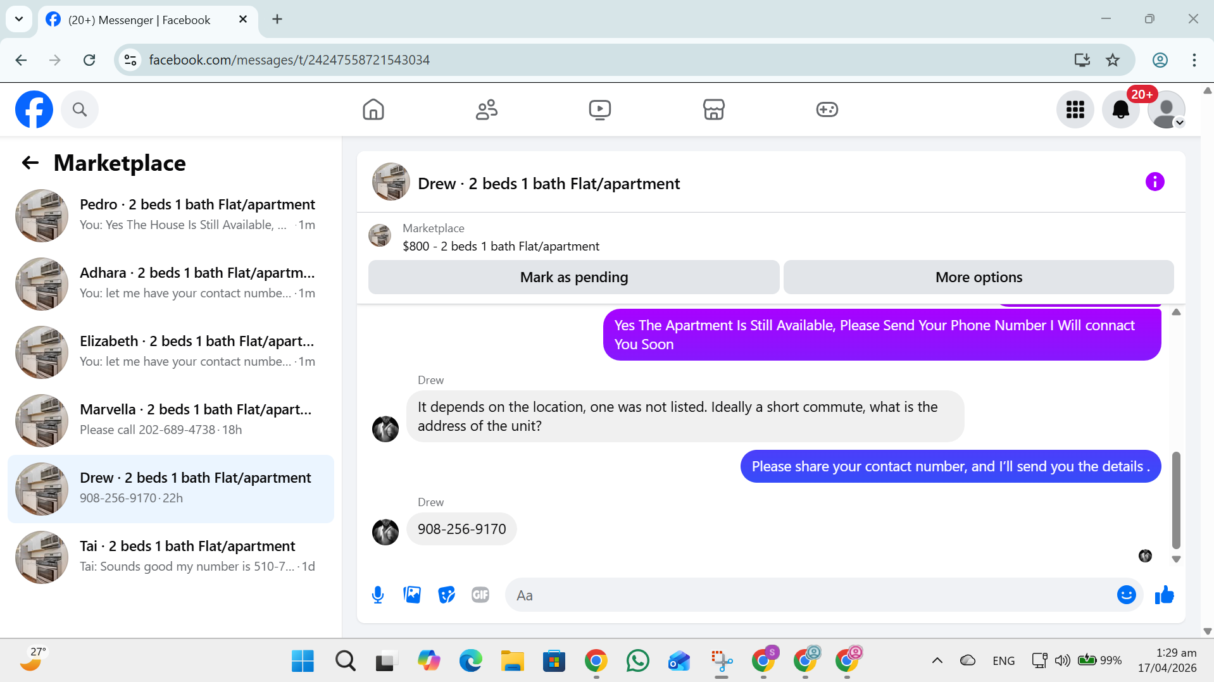Open the Gaming controller icon

point(827,109)
